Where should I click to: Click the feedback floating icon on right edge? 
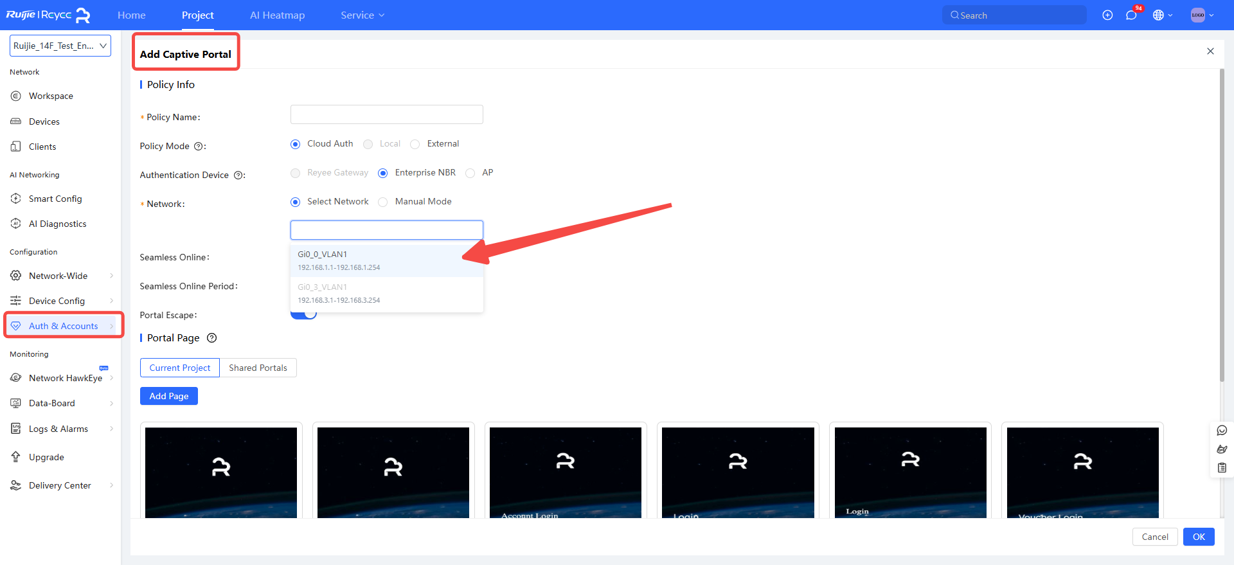click(x=1222, y=449)
